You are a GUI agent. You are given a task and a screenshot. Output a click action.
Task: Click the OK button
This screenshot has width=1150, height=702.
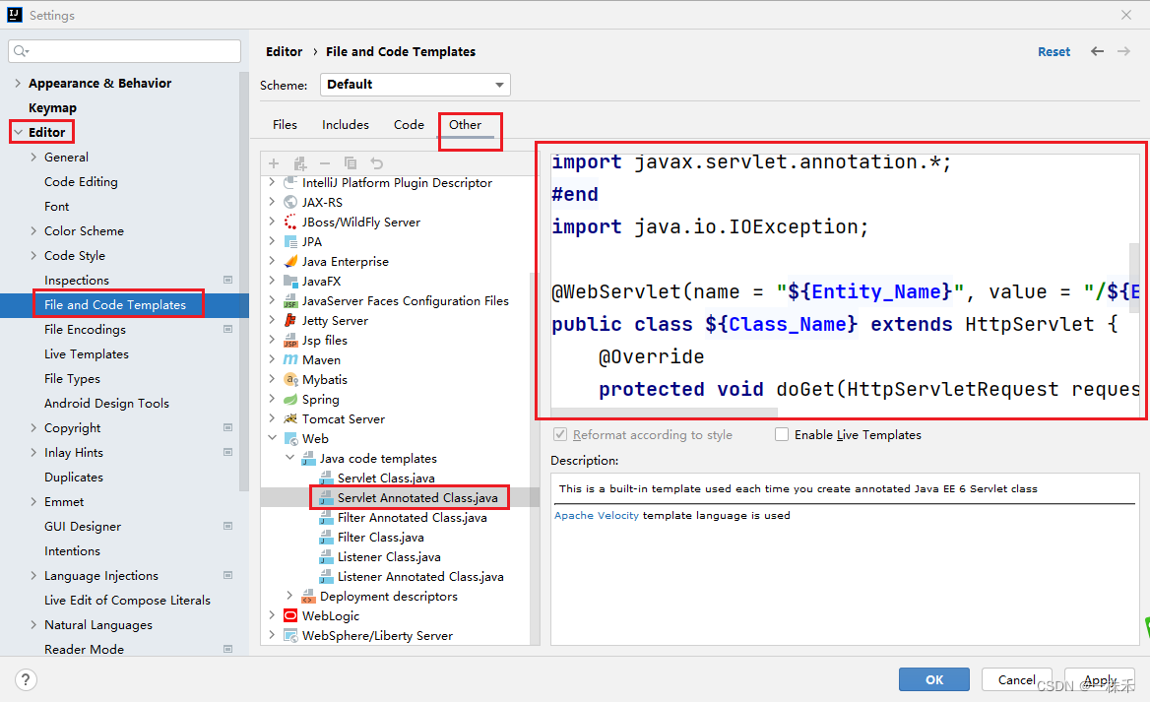tap(934, 679)
